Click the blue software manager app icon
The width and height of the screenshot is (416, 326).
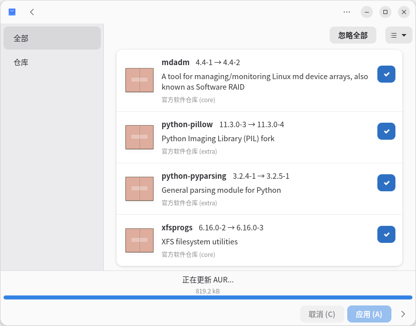tap(12, 12)
